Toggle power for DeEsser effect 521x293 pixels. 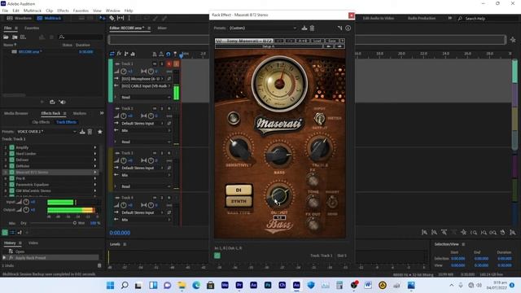[11, 160]
